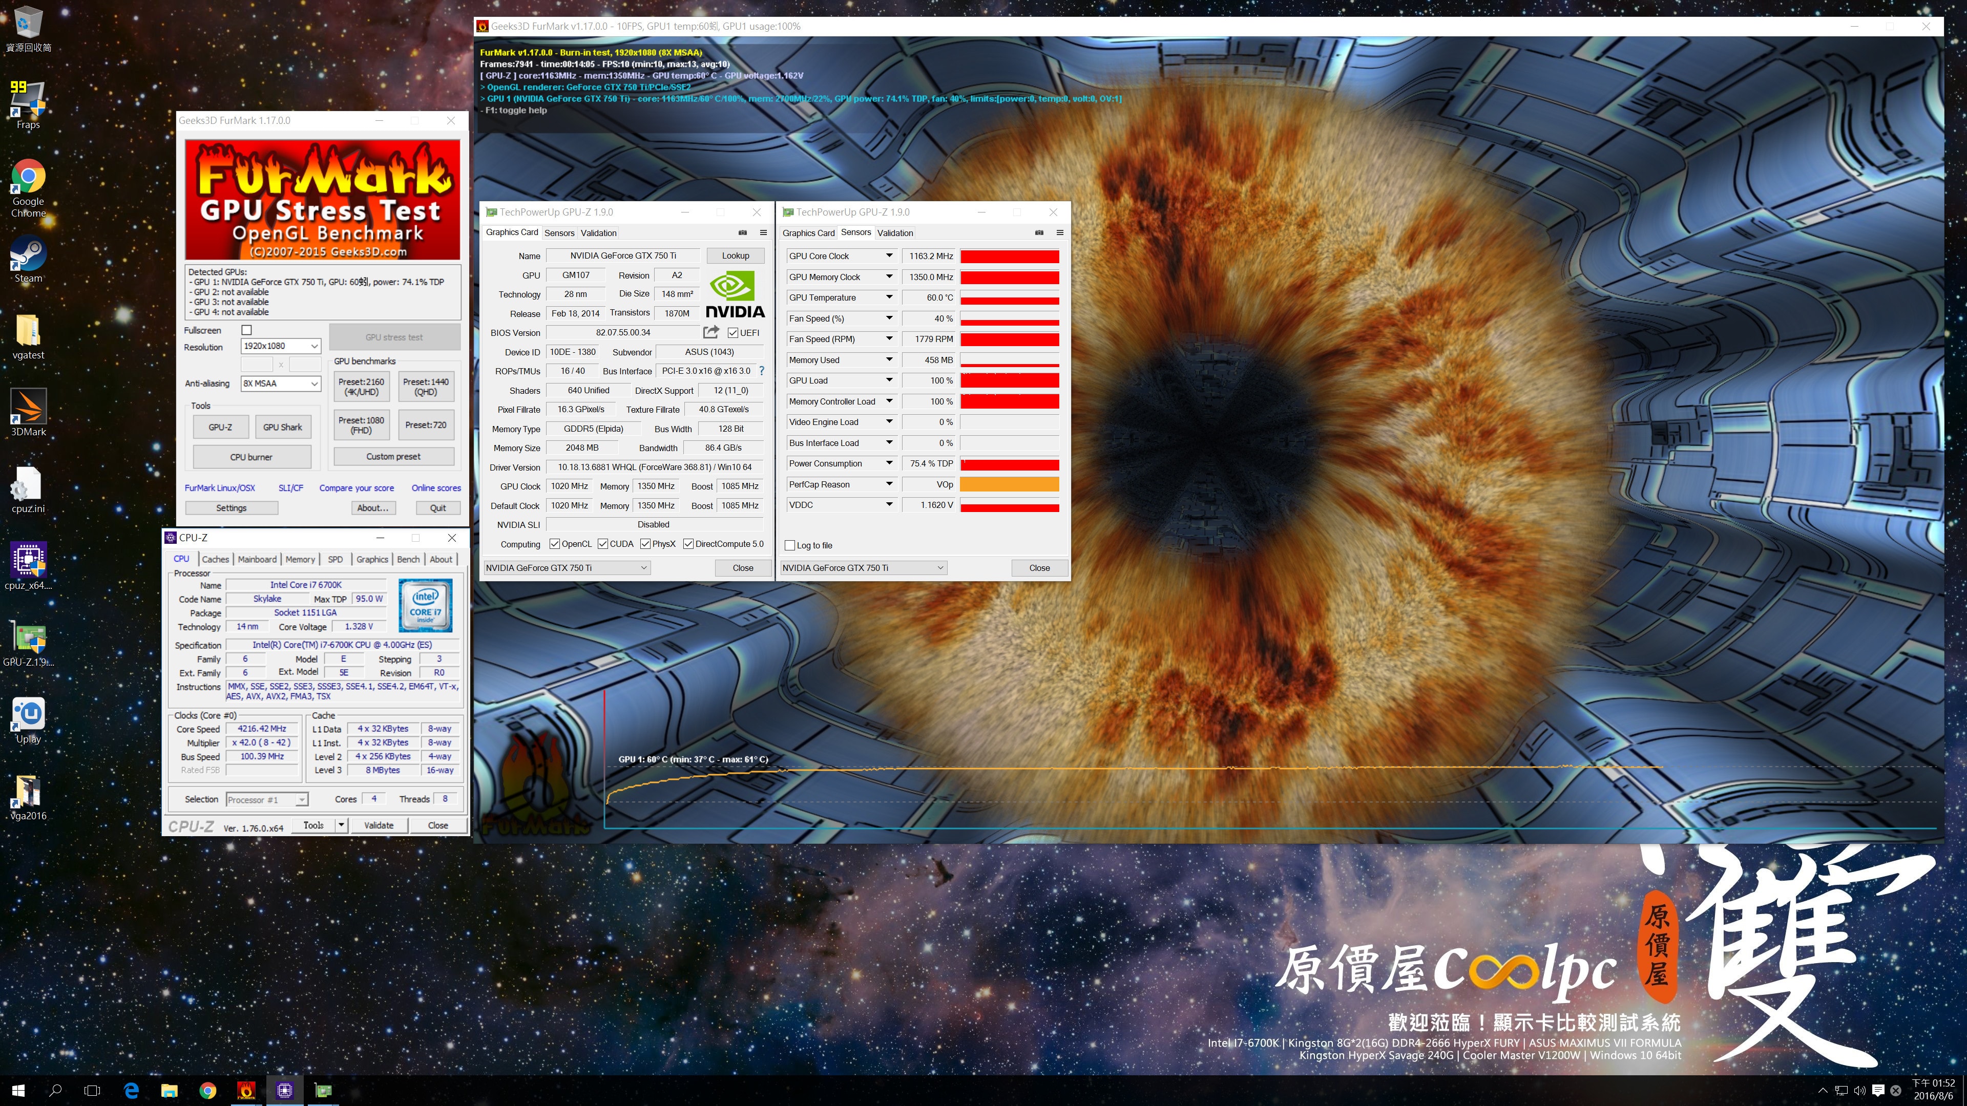This screenshot has height=1106, width=1967.
Task: Switch to the Mainboard tab in CPU-Z
Action: pyautogui.click(x=257, y=560)
